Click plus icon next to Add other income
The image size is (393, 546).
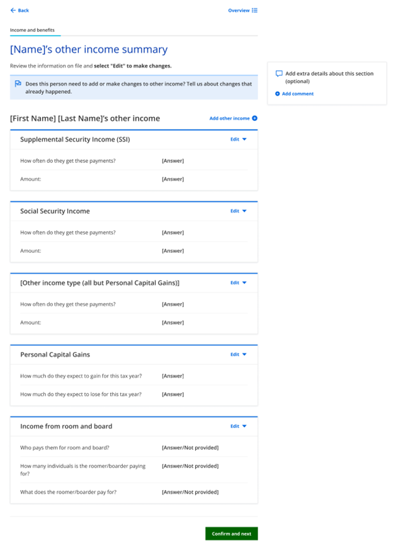[254, 118]
